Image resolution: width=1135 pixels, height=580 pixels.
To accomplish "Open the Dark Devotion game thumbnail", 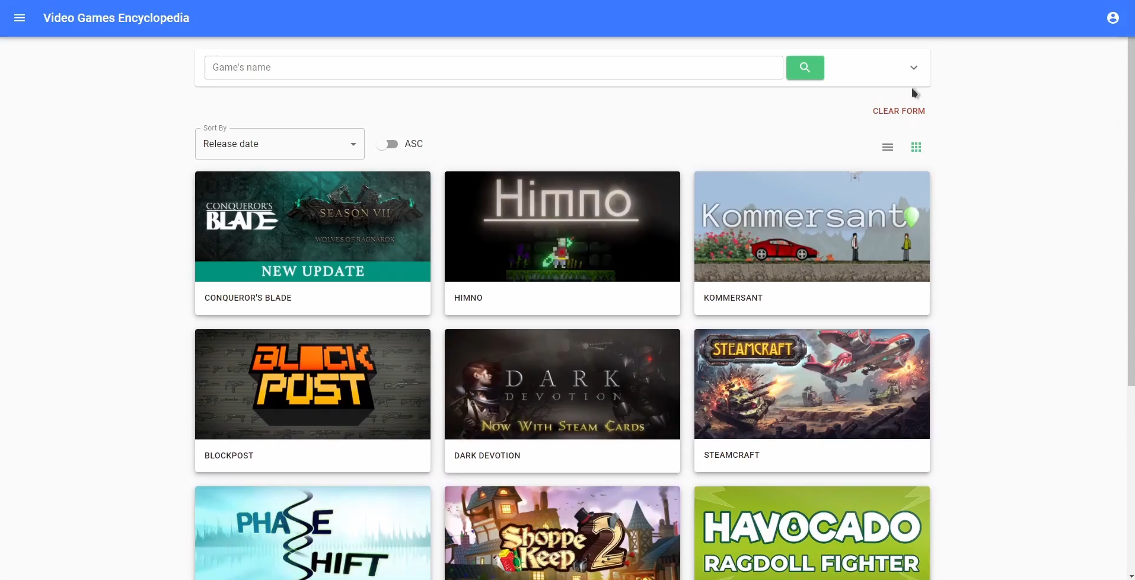I will 562,384.
